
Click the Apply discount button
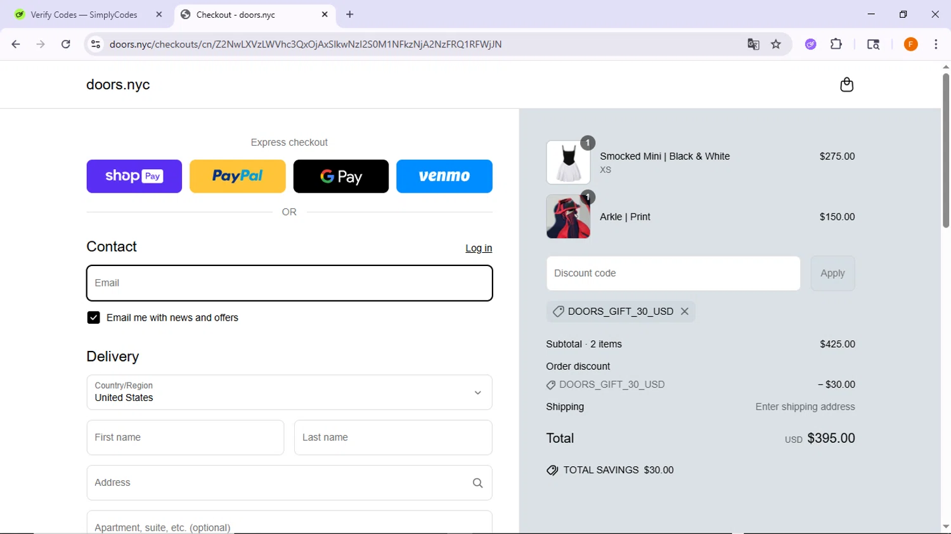(832, 274)
